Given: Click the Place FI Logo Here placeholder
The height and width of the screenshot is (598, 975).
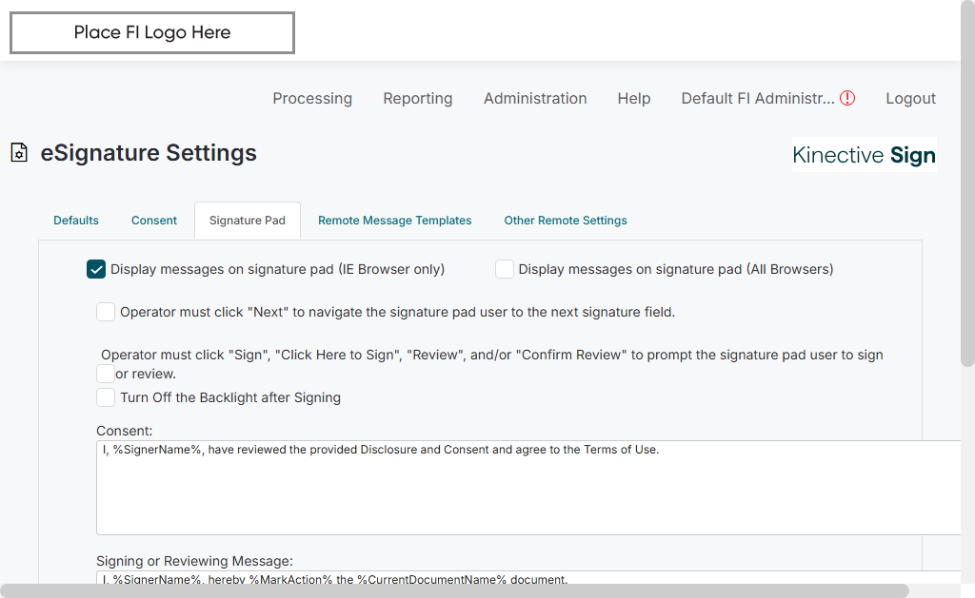Looking at the screenshot, I should 152,32.
